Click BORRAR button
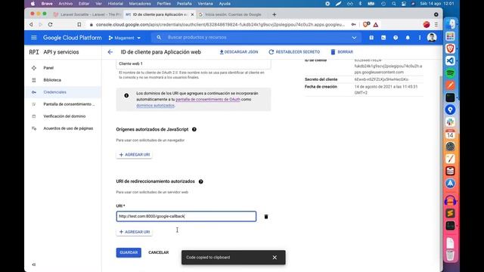 342,52
